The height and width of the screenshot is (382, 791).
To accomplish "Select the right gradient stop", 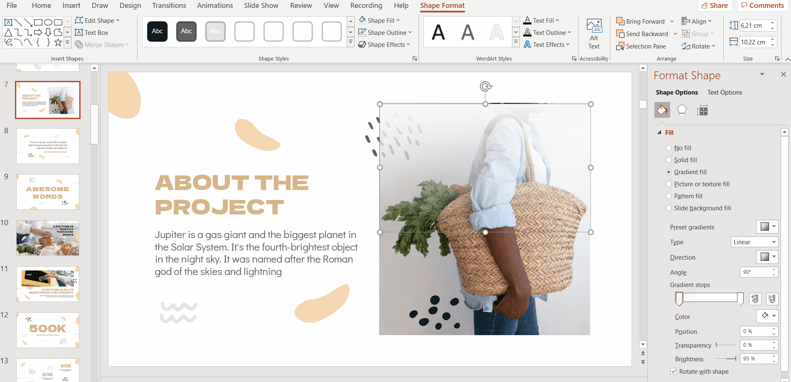I will 740,299.
